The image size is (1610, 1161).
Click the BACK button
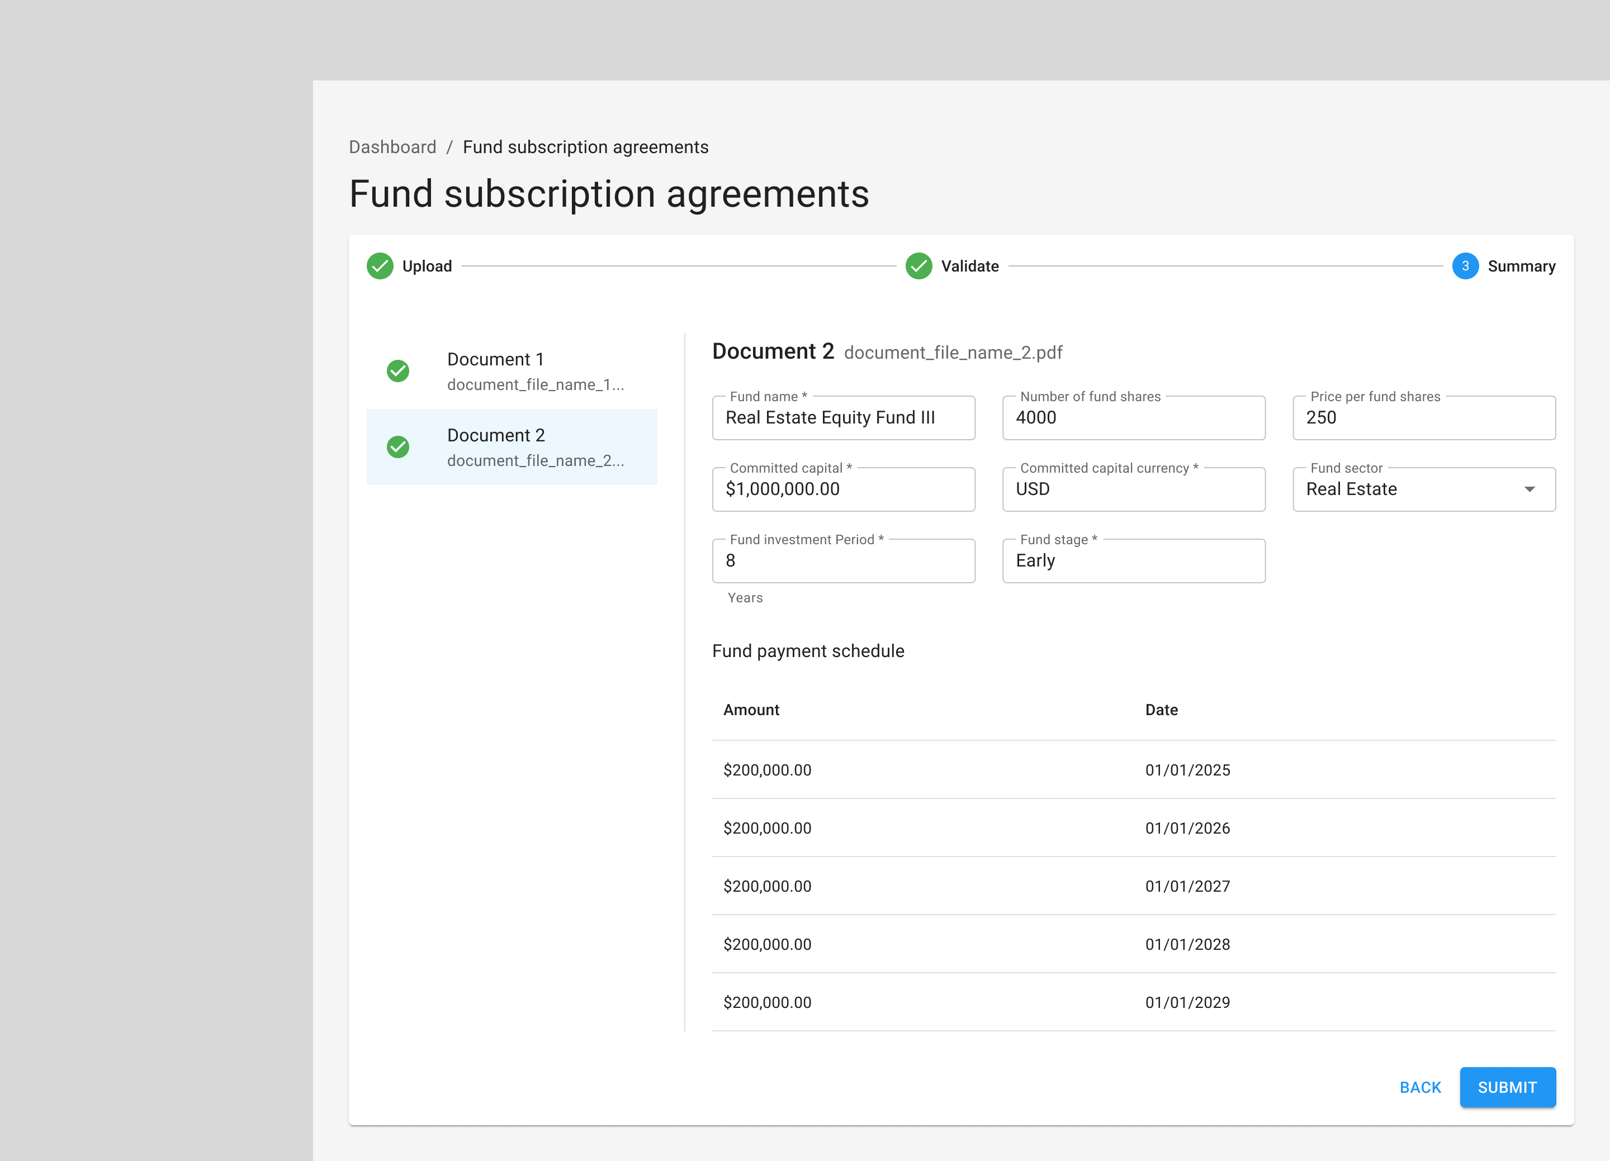pyautogui.click(x=1420, y=1087)
